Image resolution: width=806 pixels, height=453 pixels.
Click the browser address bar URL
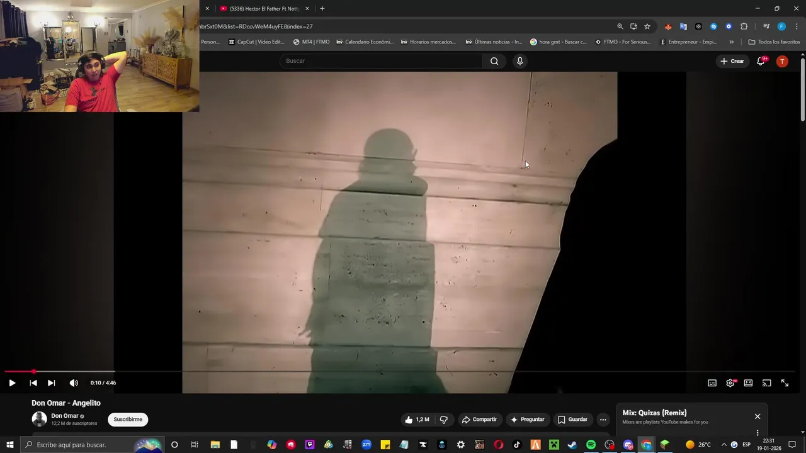(x=256, y=26)
